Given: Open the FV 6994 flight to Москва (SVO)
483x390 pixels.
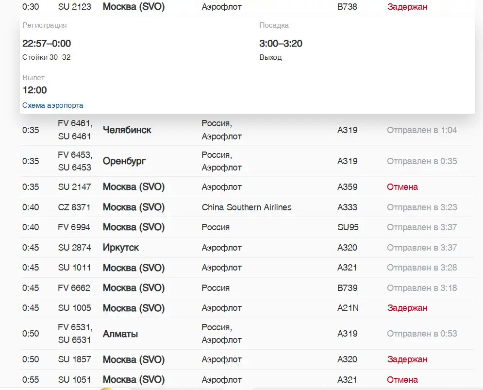Looking at the screenshot, I should point(247,227).
